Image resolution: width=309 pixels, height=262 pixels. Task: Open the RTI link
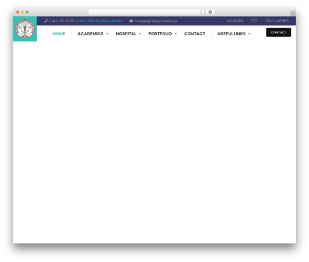(x=254, y=21)
